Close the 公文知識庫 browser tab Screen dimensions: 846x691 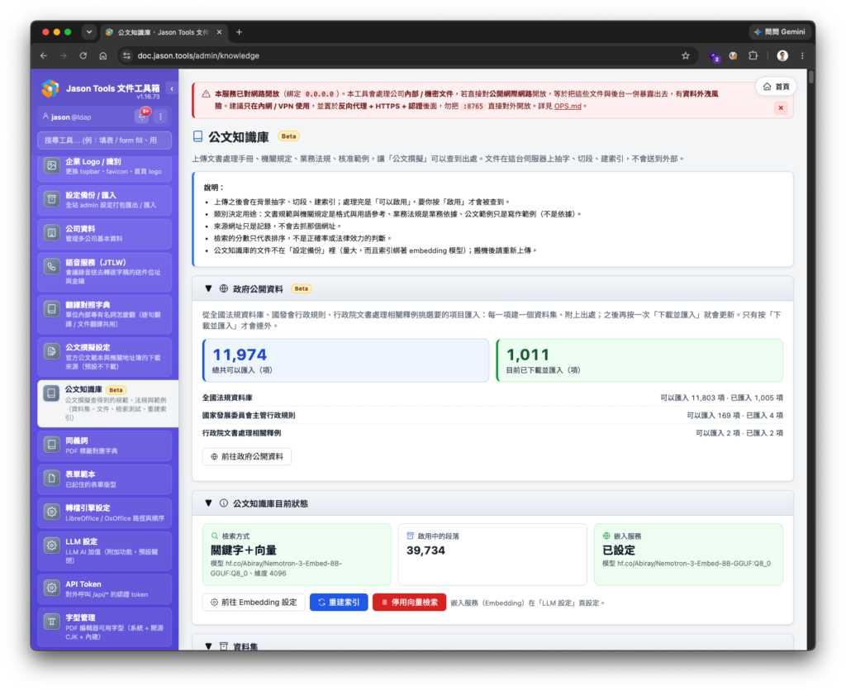219,32
